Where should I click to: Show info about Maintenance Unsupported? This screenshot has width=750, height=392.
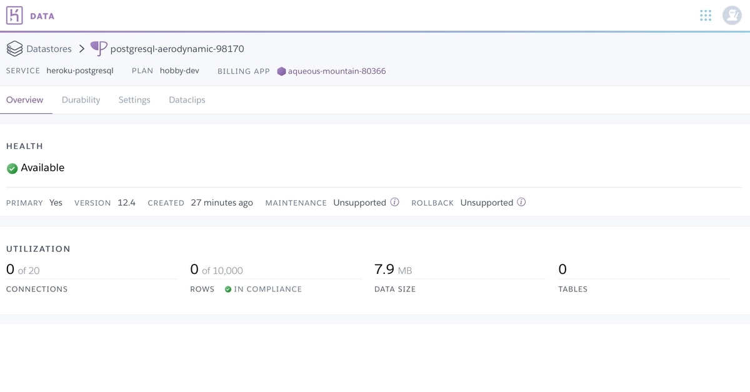click(394, 202)
